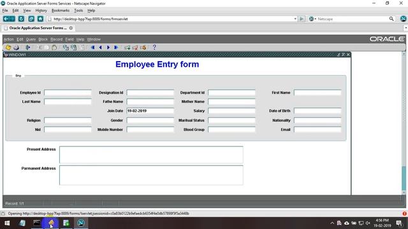Viewport: 408px width, 229px height.
Task: Click the question mark Help icon
Action: click(x=154, y=47)
